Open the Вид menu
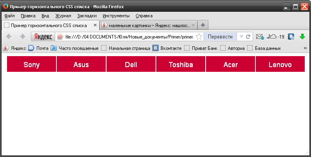This screenshot has height=157, width=311. 45,16
